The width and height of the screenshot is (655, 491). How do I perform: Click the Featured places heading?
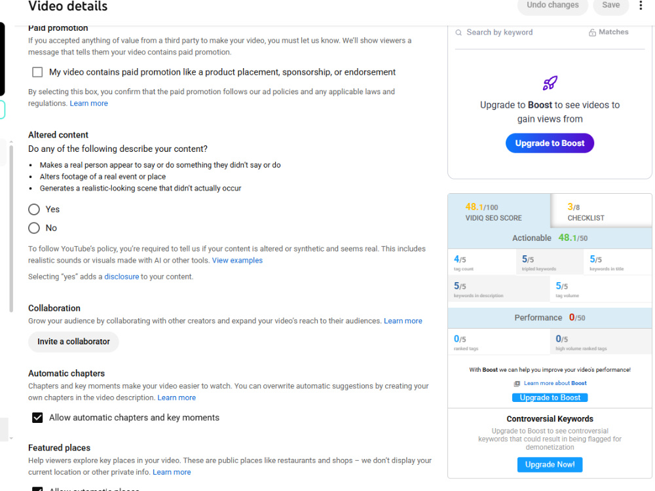click(x=59, y=448)
